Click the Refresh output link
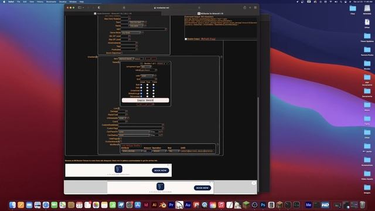This screenshot has height=211, width=375. 204,39
